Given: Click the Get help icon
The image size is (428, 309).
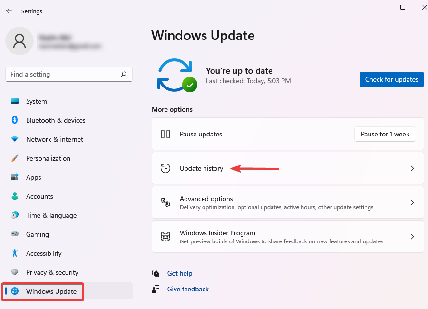Looking at the screenshot, I should [156, 273].
